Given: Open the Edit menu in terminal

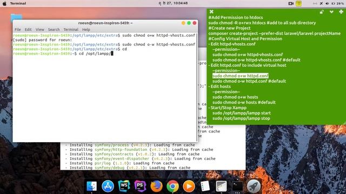Looking at the screenshot, I should pyautogui.click(x=28, y=30).
